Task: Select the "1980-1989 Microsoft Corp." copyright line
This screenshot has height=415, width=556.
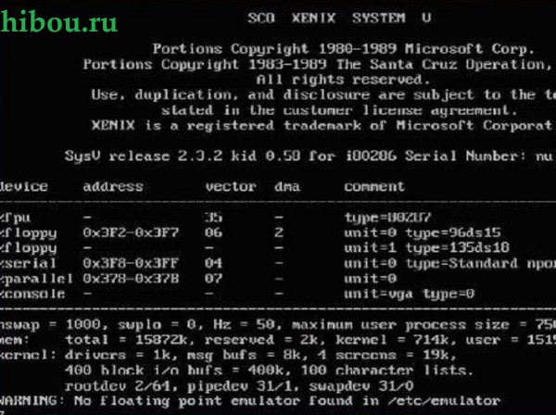Action: coord(343,49)
